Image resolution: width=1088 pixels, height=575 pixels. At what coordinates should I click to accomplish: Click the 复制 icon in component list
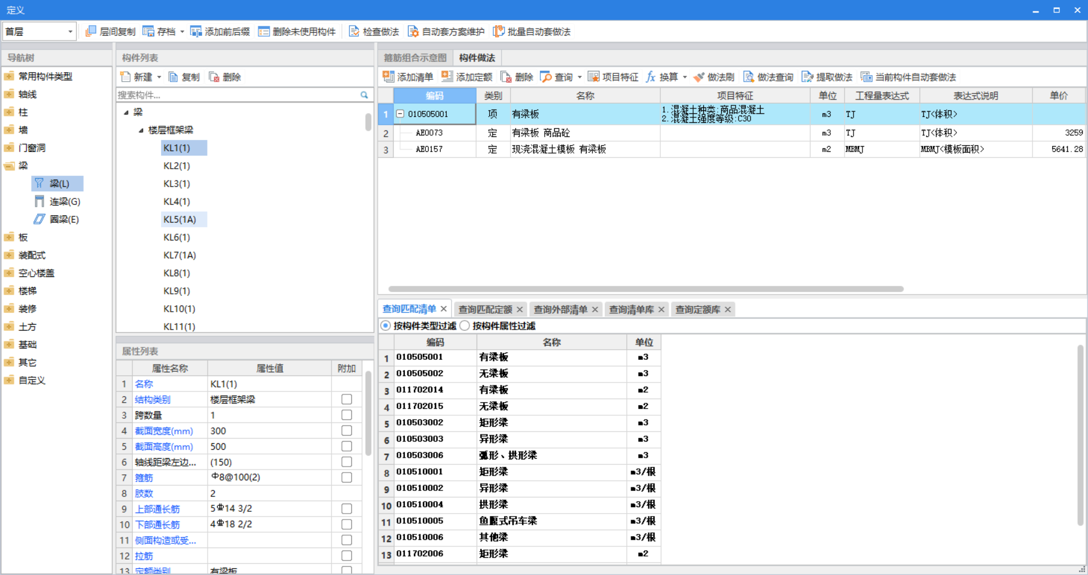tap(173, 77)
